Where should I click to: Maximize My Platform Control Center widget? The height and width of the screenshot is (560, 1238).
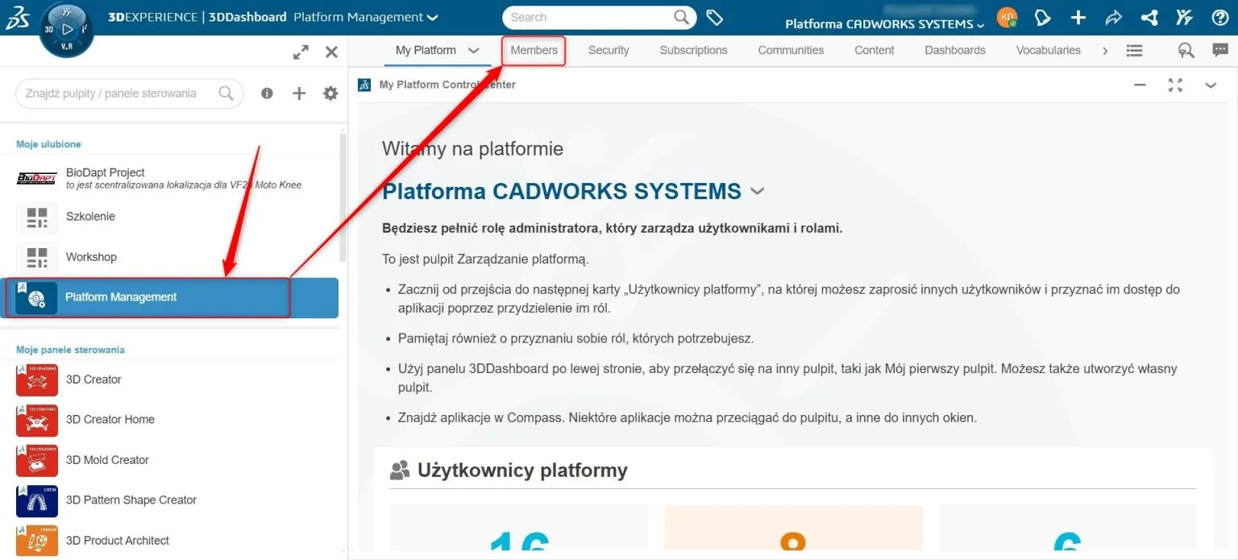(1175, 85)
